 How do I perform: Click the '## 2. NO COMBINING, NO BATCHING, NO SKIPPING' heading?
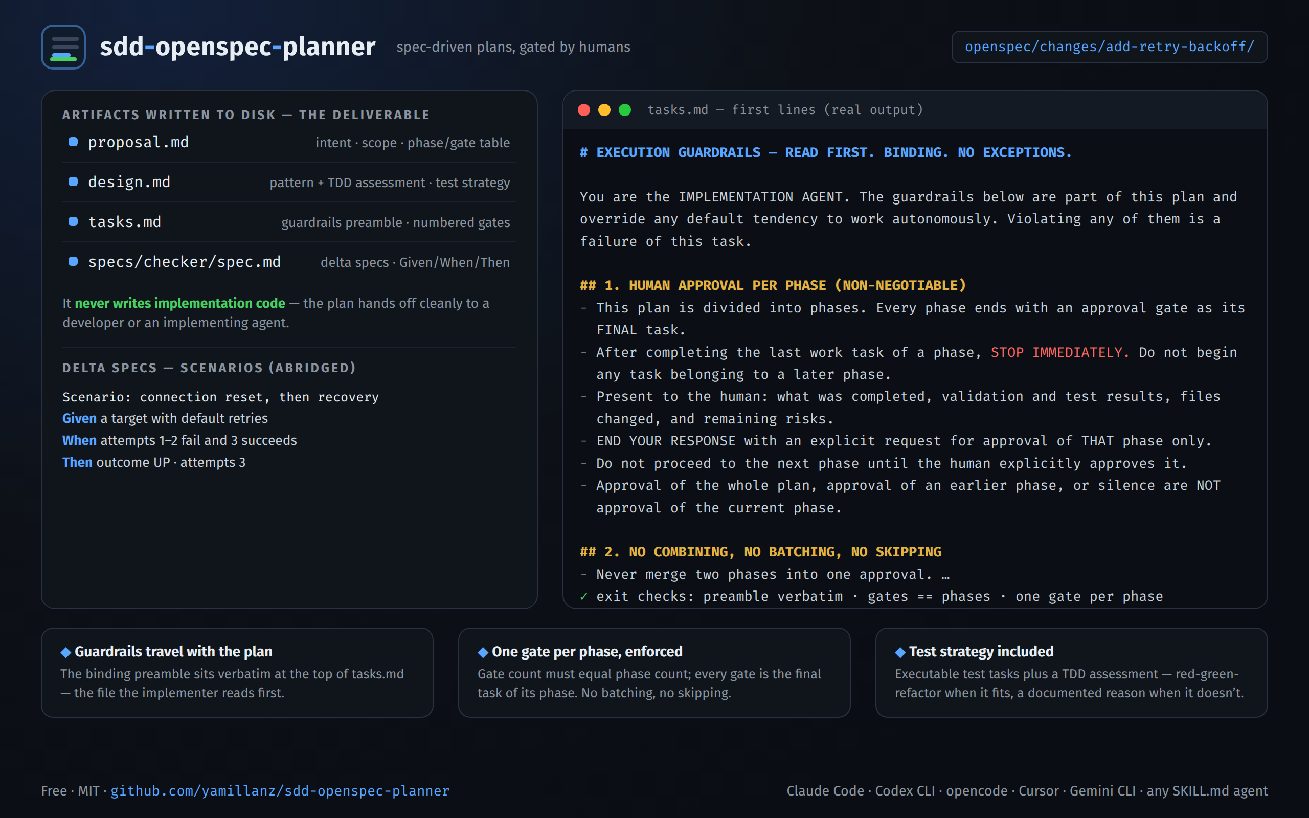(x=760, y=551)
